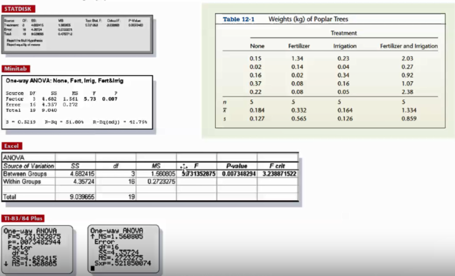455x276 pixels.
Task: Click the Minitab F value 5.73
Action: pyautogui.click(x=89, y=99)
